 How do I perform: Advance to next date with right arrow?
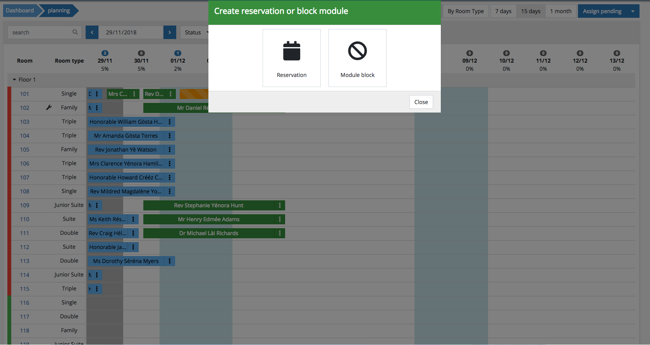[x=170, y=32]
